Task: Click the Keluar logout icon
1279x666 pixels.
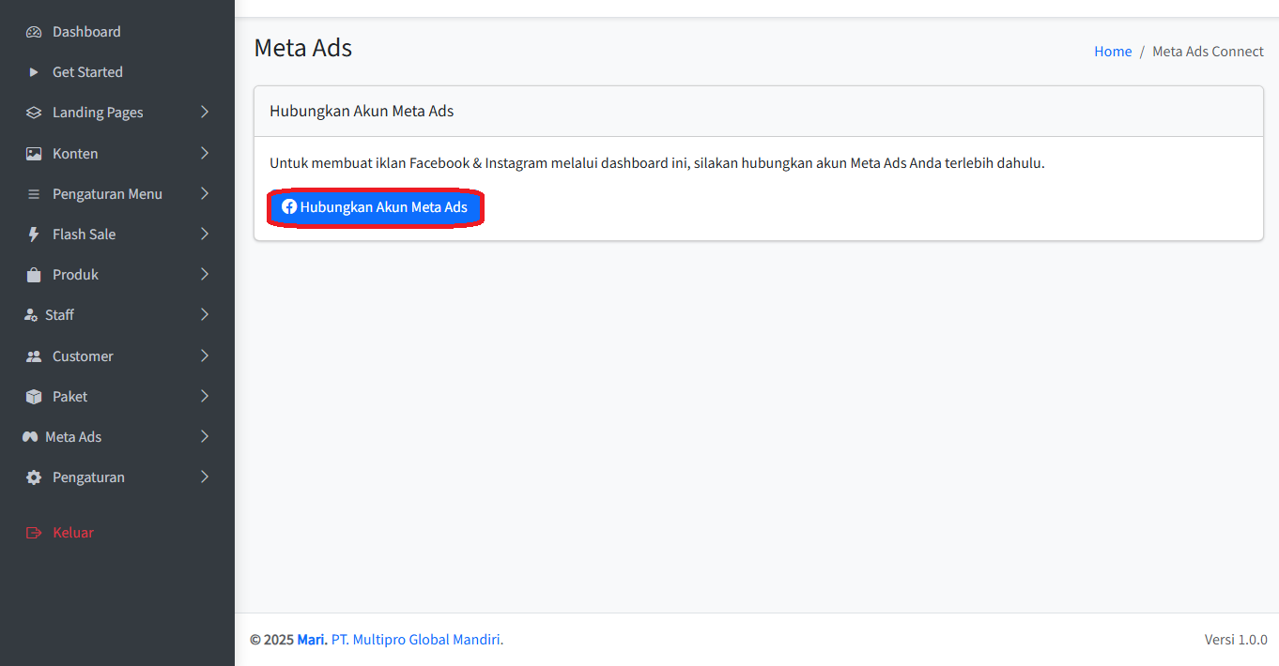Action: coord(34,533)
